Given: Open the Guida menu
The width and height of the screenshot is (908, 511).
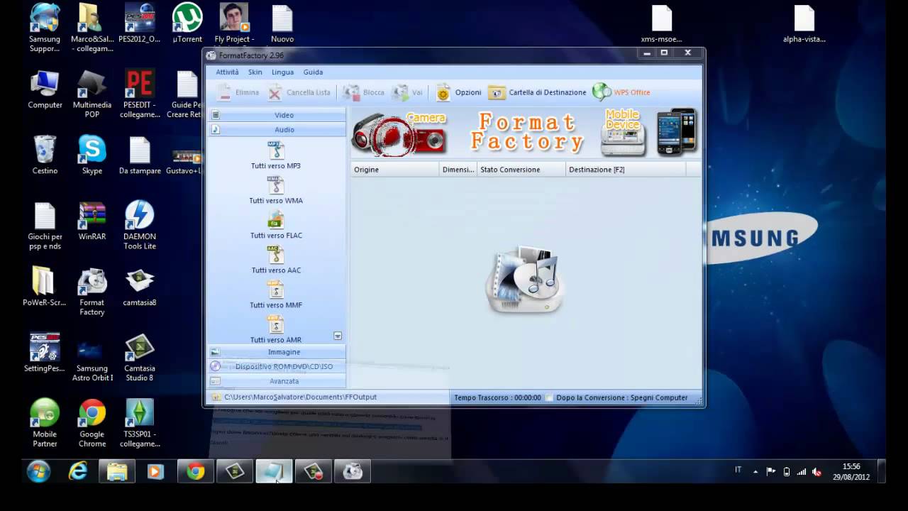Looking at the screenshot, I should [x=313, y=72].
